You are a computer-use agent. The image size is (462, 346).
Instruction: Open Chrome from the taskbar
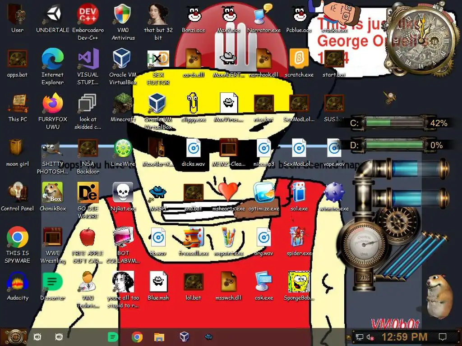coord(137,337)
